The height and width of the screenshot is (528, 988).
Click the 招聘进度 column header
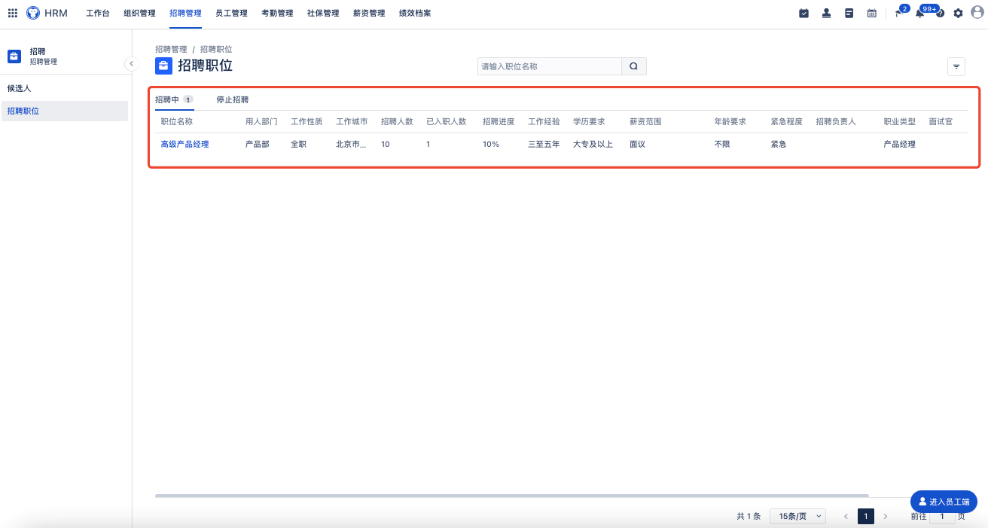[x=499, y=121]
